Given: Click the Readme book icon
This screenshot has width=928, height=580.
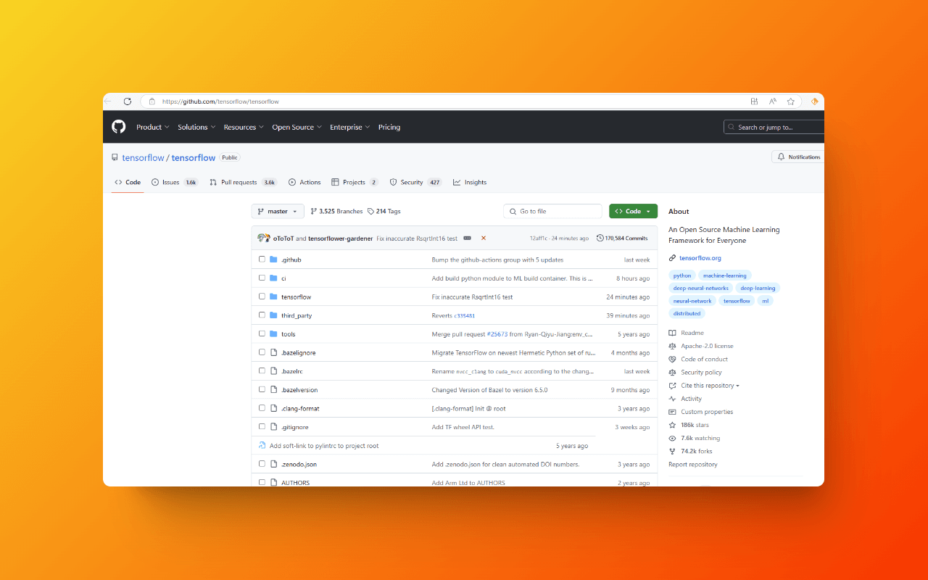Looking at the screenshot, I should click(x=673, y=333).
